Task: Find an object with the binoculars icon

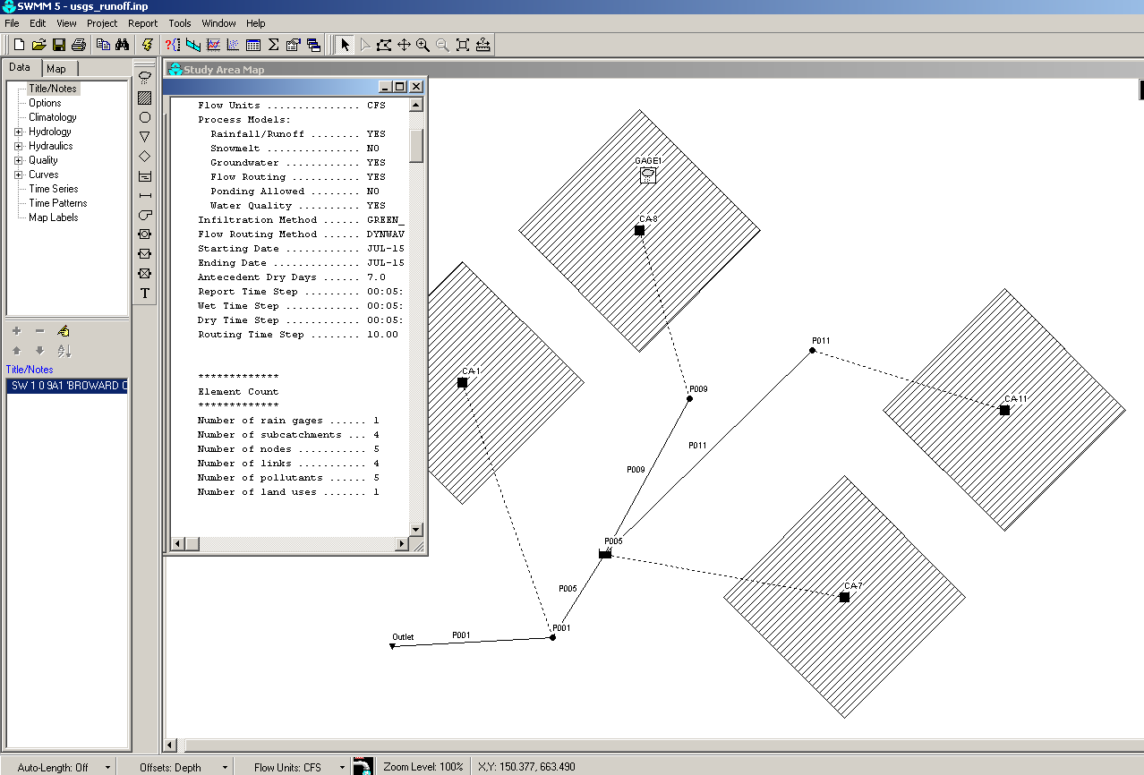Action: coord(123,45)
